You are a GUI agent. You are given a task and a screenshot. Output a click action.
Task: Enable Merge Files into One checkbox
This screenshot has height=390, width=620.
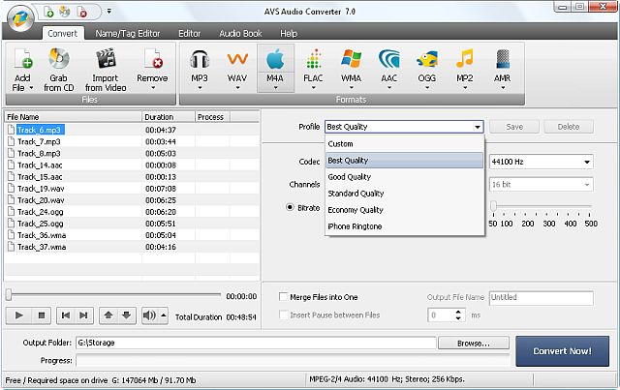click(283, 297)
